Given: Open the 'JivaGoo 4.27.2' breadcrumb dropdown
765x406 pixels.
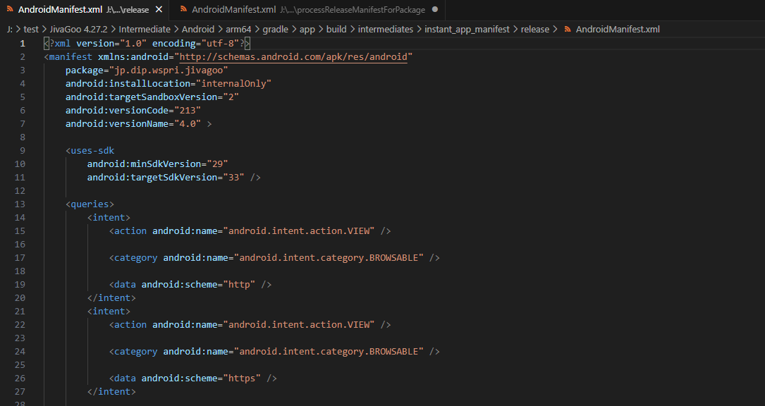Looking at the screenshot, I should (78, 30).
